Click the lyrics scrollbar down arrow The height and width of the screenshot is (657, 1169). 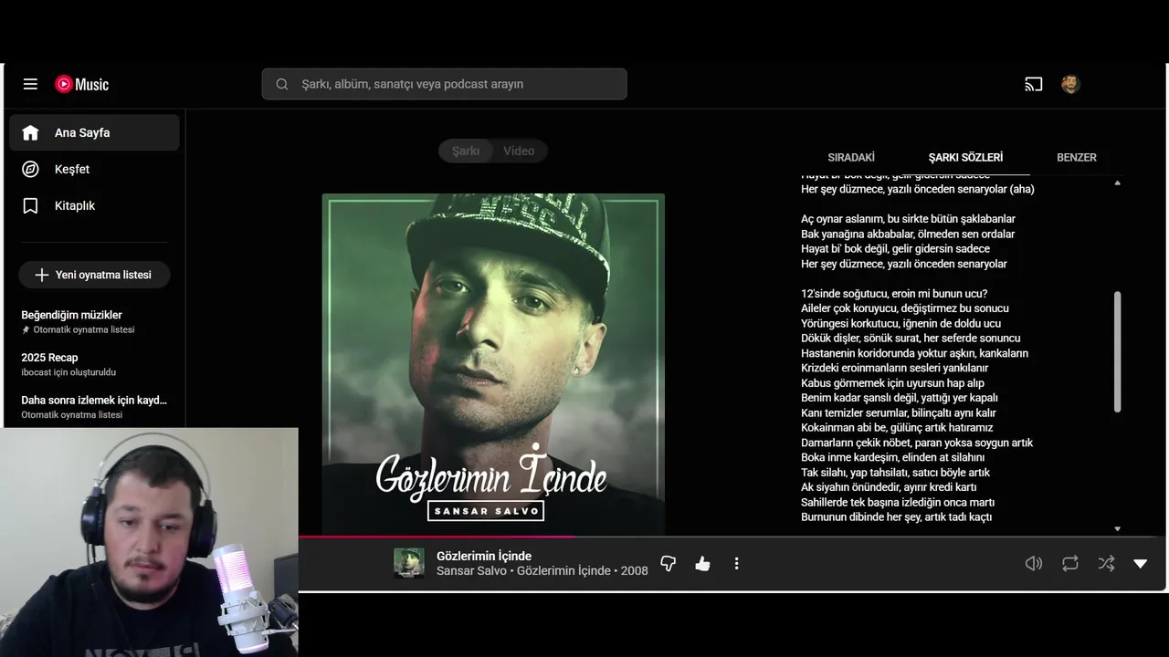pyautogui.click(x=1117, y=529)
